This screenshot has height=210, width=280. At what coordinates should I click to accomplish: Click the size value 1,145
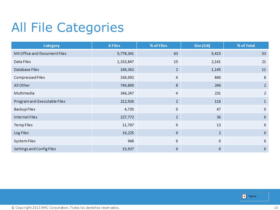point(216,69)
